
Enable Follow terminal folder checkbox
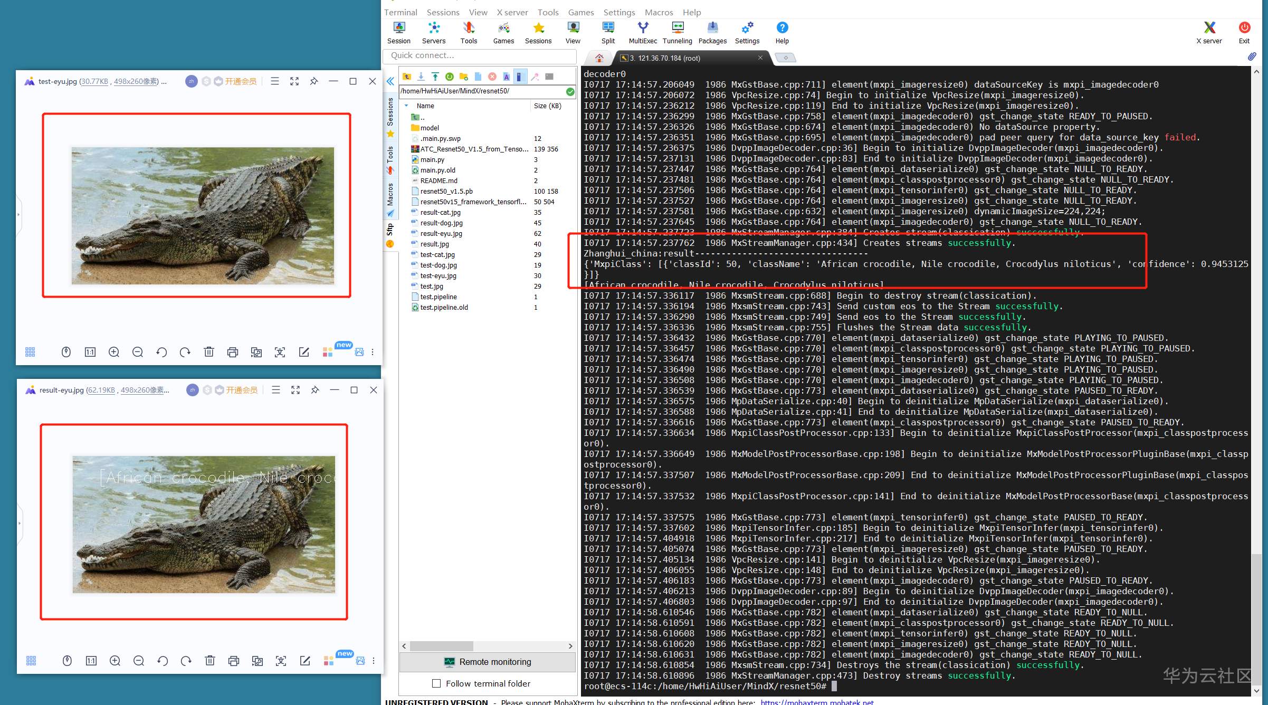[x=436, y=683]
